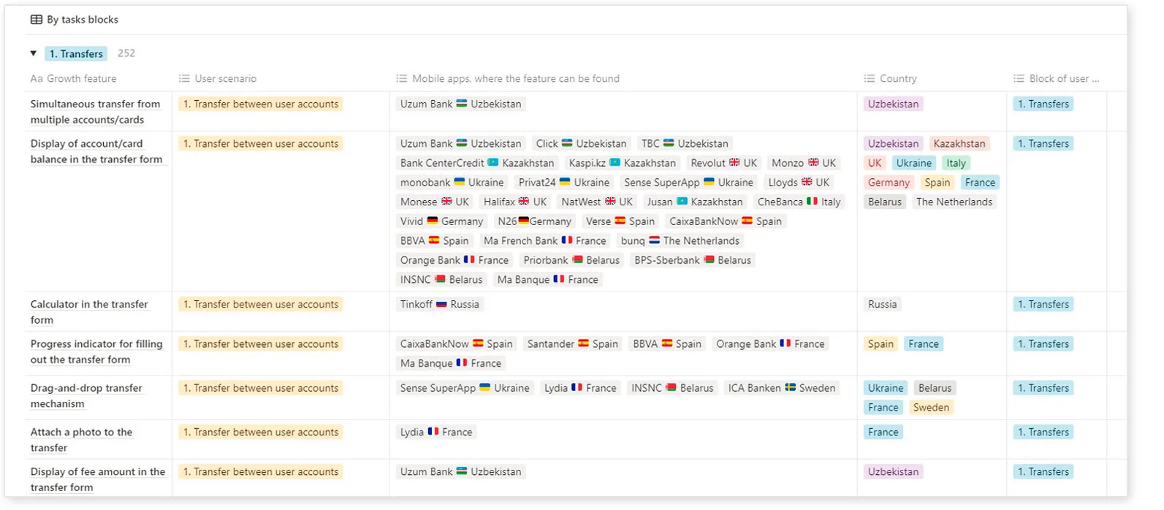
Task: Click NatWest UK app tag
Action: (596, 202)
